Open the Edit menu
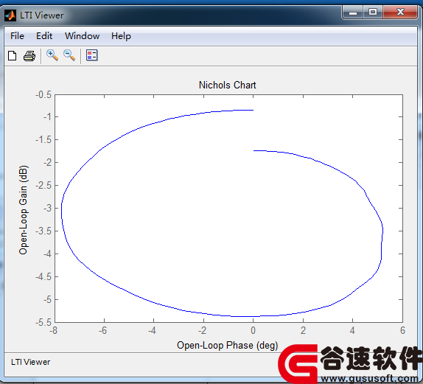Viewport: 423px width, 384px height. click(x=44, y=36)
